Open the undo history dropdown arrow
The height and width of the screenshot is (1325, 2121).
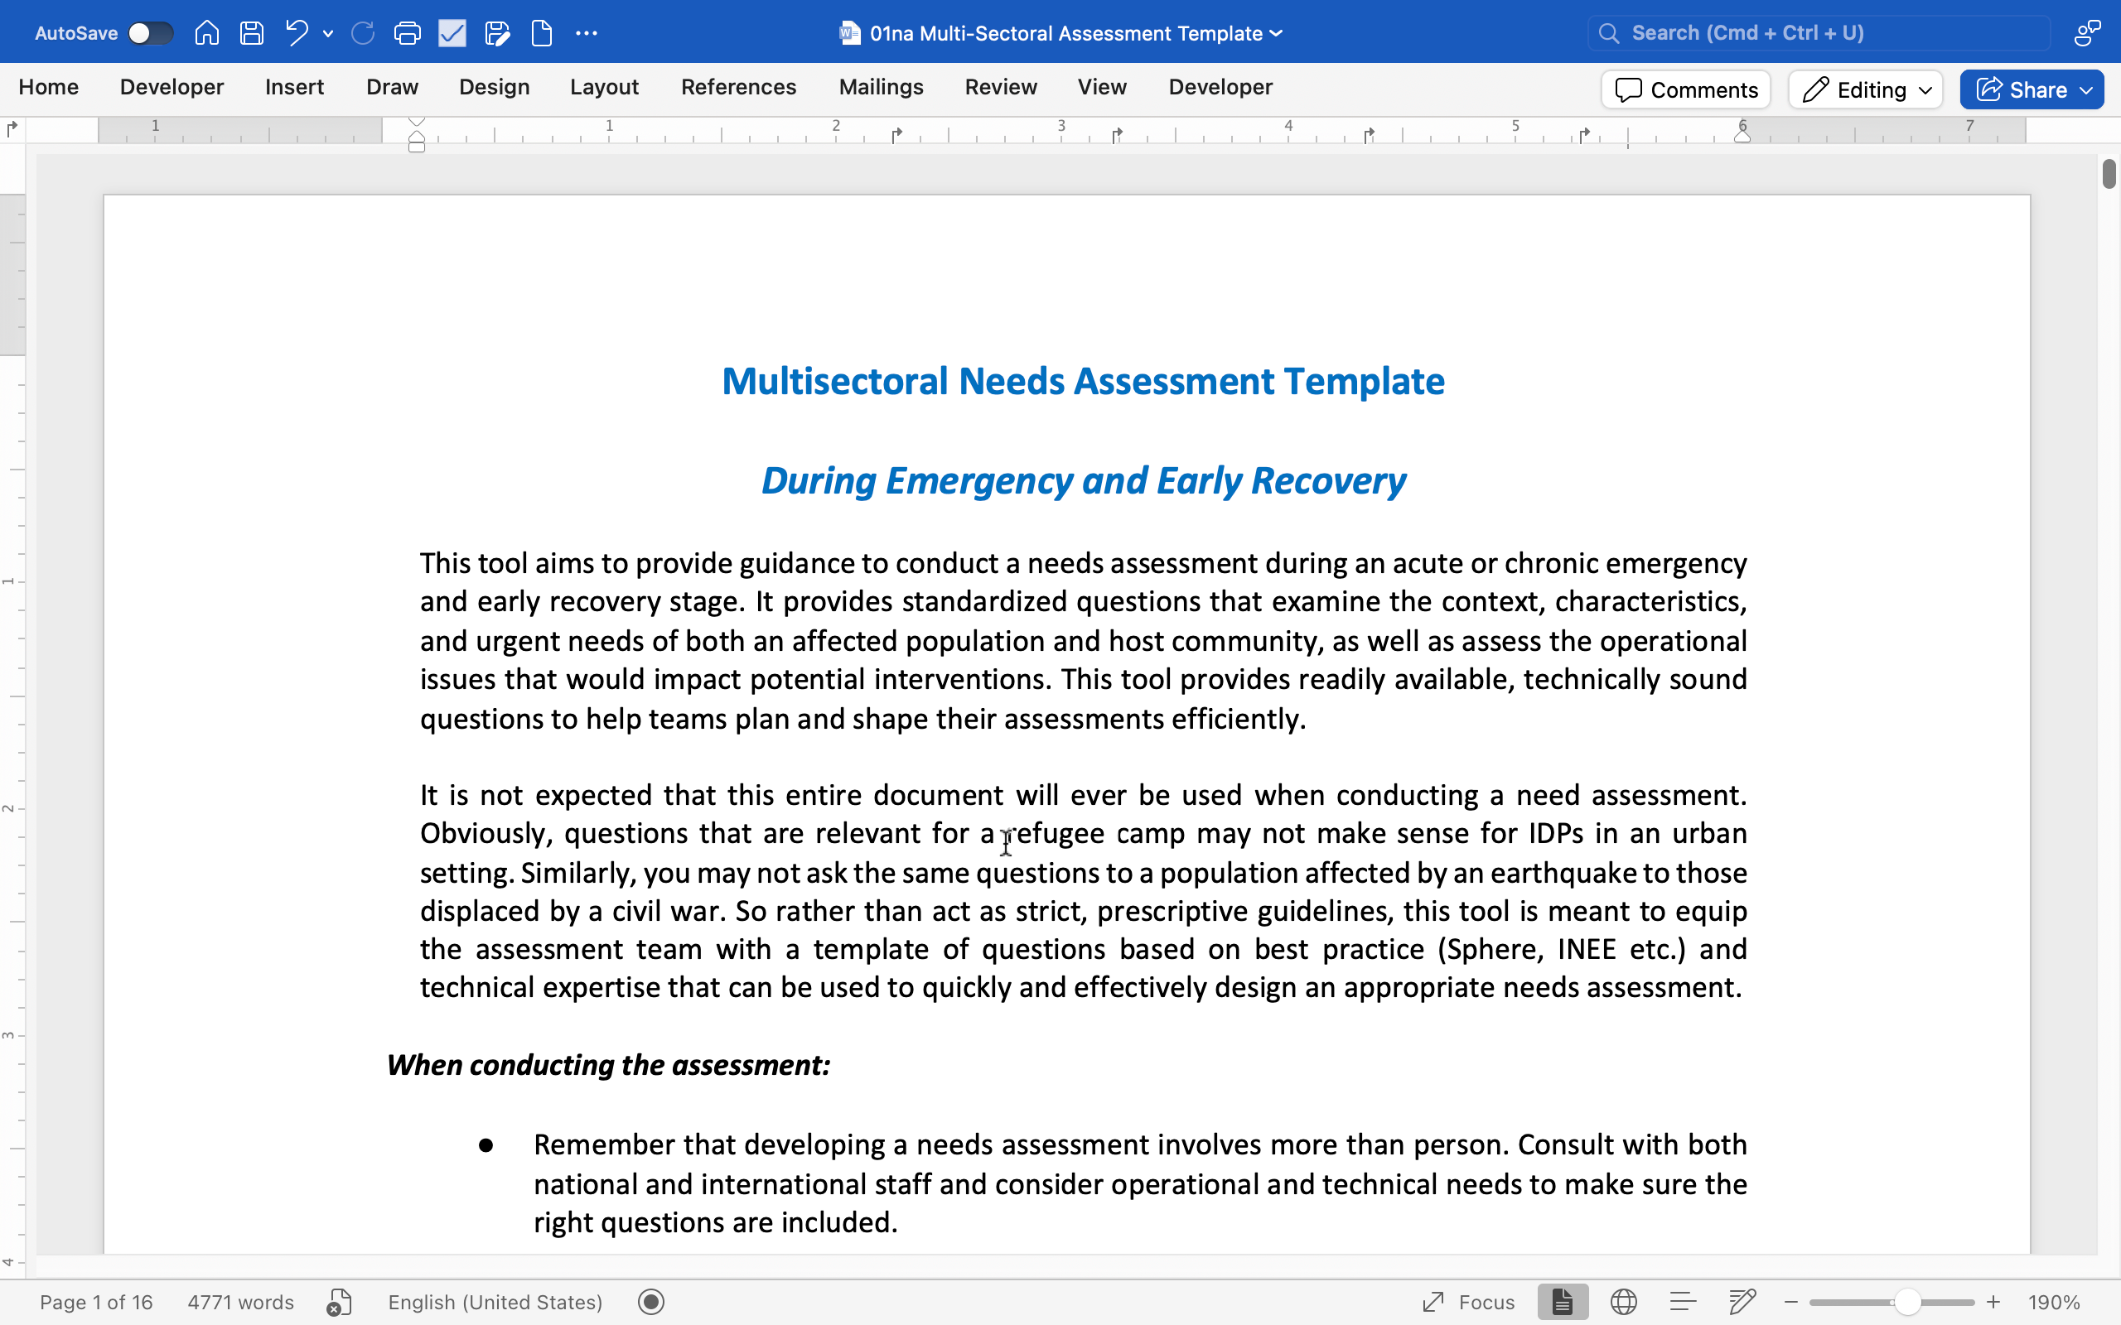328,33
